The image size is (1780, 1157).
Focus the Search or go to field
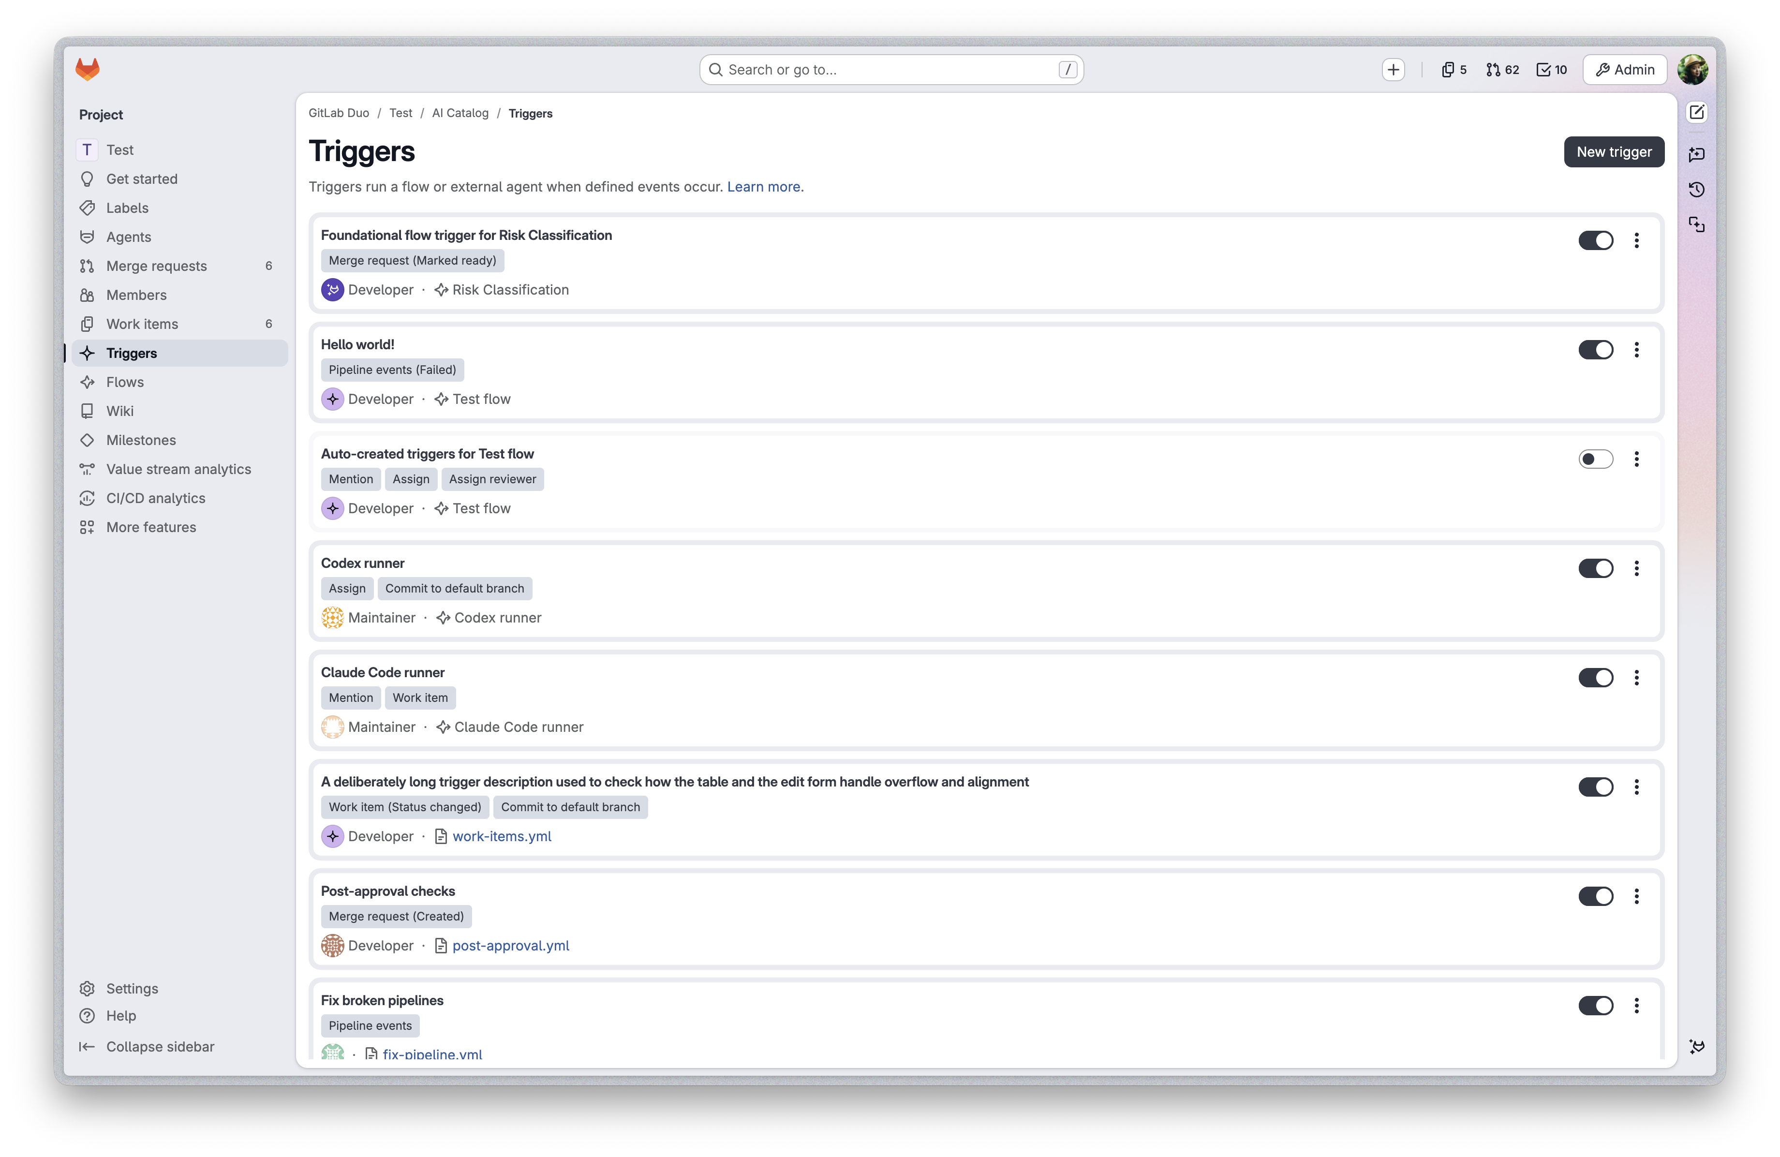tap(891, 70)
